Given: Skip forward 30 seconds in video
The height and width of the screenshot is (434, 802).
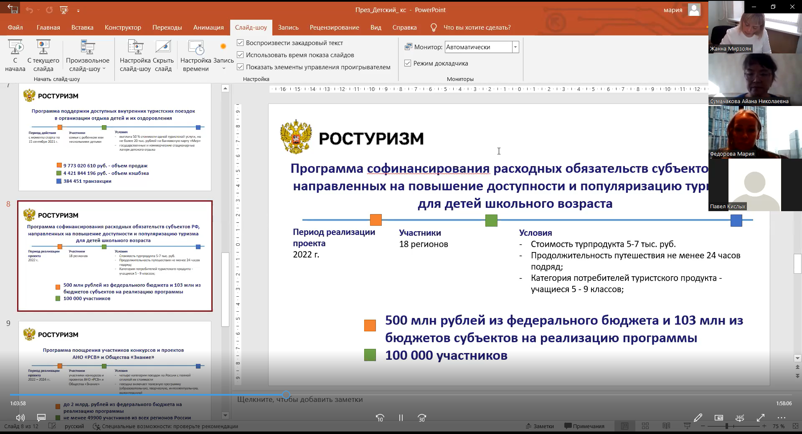Looking at the screenshot, I should [422, 418].
